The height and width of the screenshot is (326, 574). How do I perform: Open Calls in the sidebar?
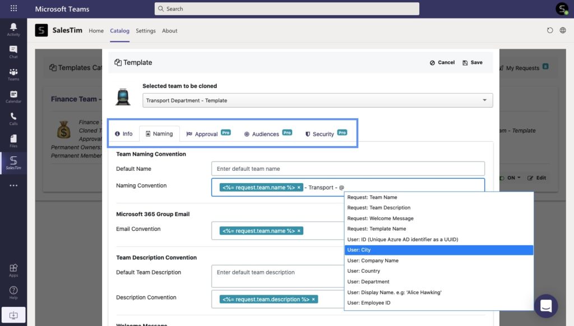coord(13,119)
